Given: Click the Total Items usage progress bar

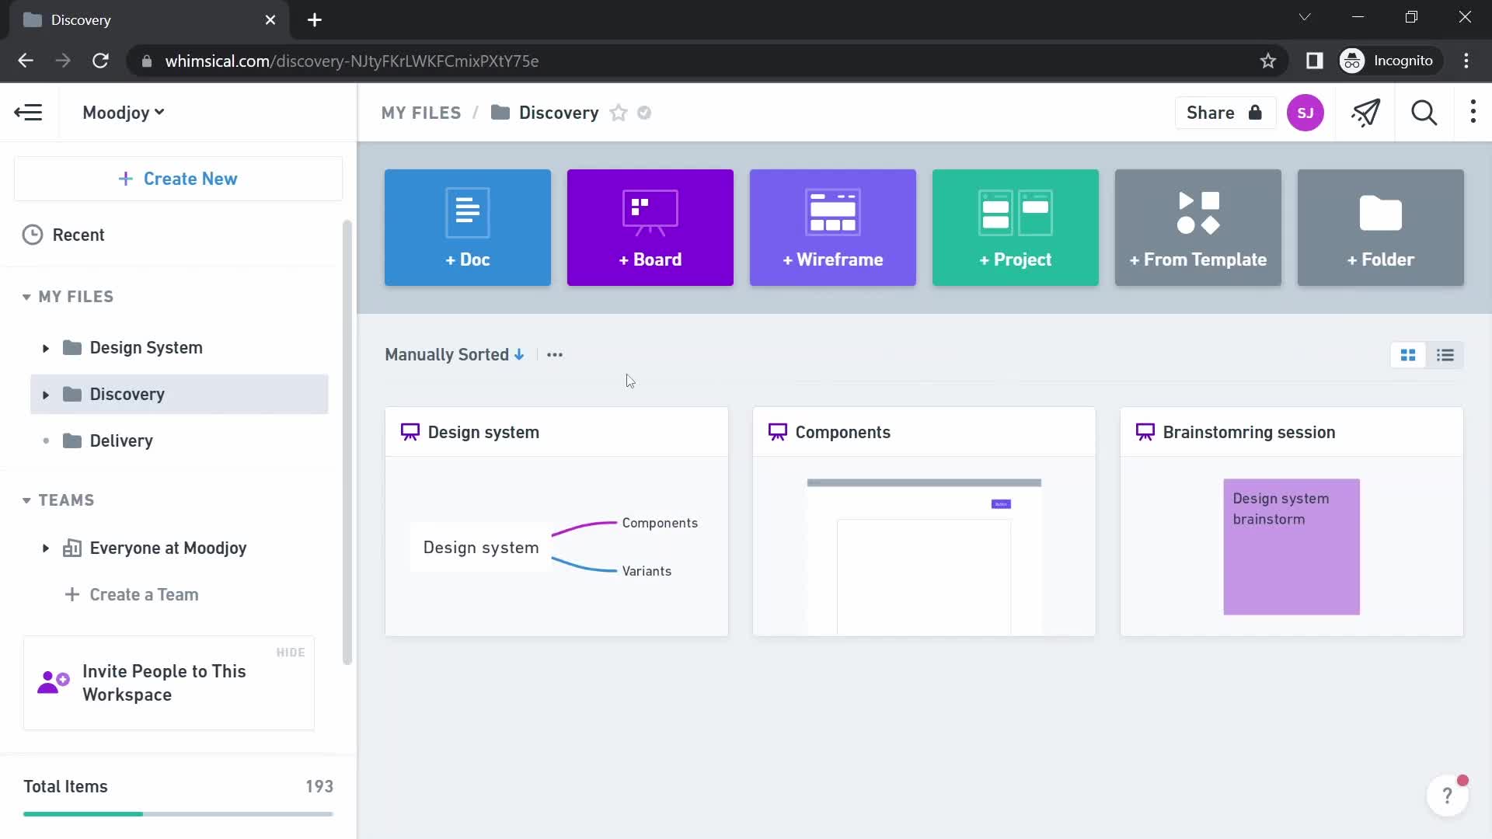Looking at the screenshot, I should [178, 814].
